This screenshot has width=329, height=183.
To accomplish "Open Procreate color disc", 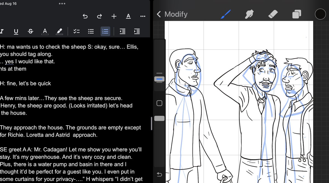I will [320, 14].
